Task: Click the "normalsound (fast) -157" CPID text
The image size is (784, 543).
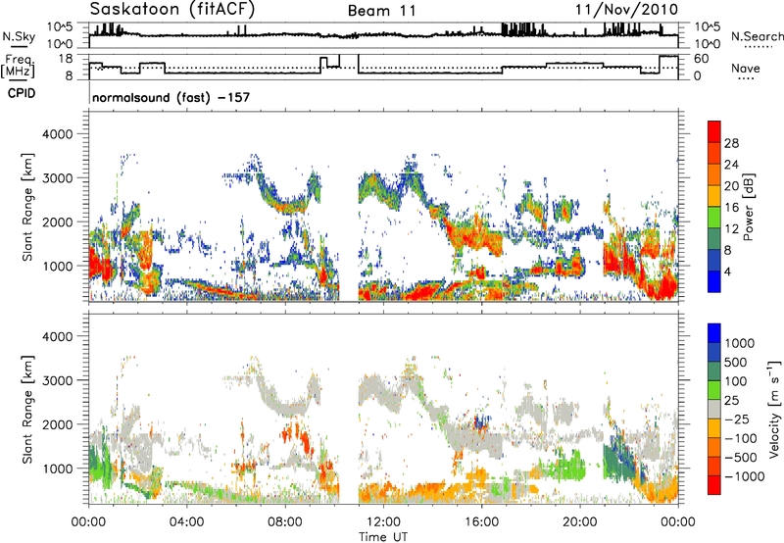Action: coord(171,97)
